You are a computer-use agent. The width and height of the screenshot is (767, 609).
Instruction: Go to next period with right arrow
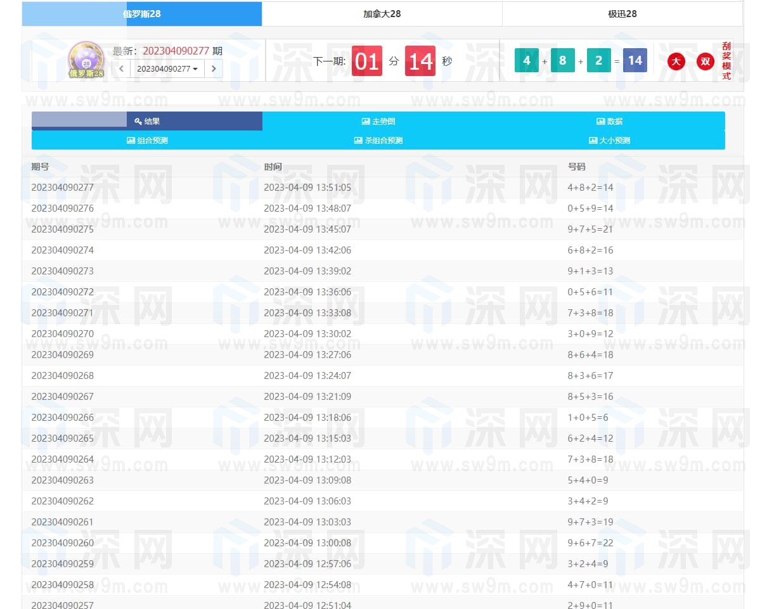(214, 68)
